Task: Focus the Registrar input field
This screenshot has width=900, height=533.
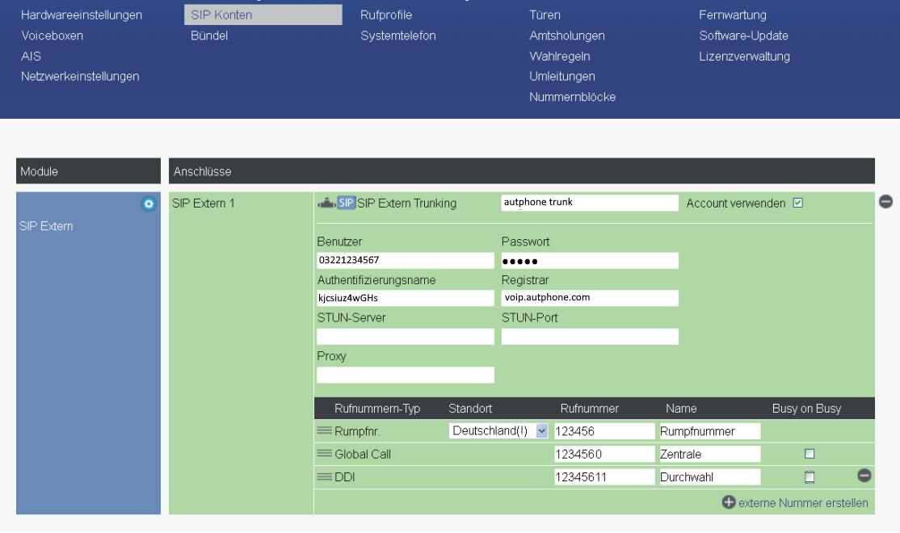Action: tap(589, 298)
